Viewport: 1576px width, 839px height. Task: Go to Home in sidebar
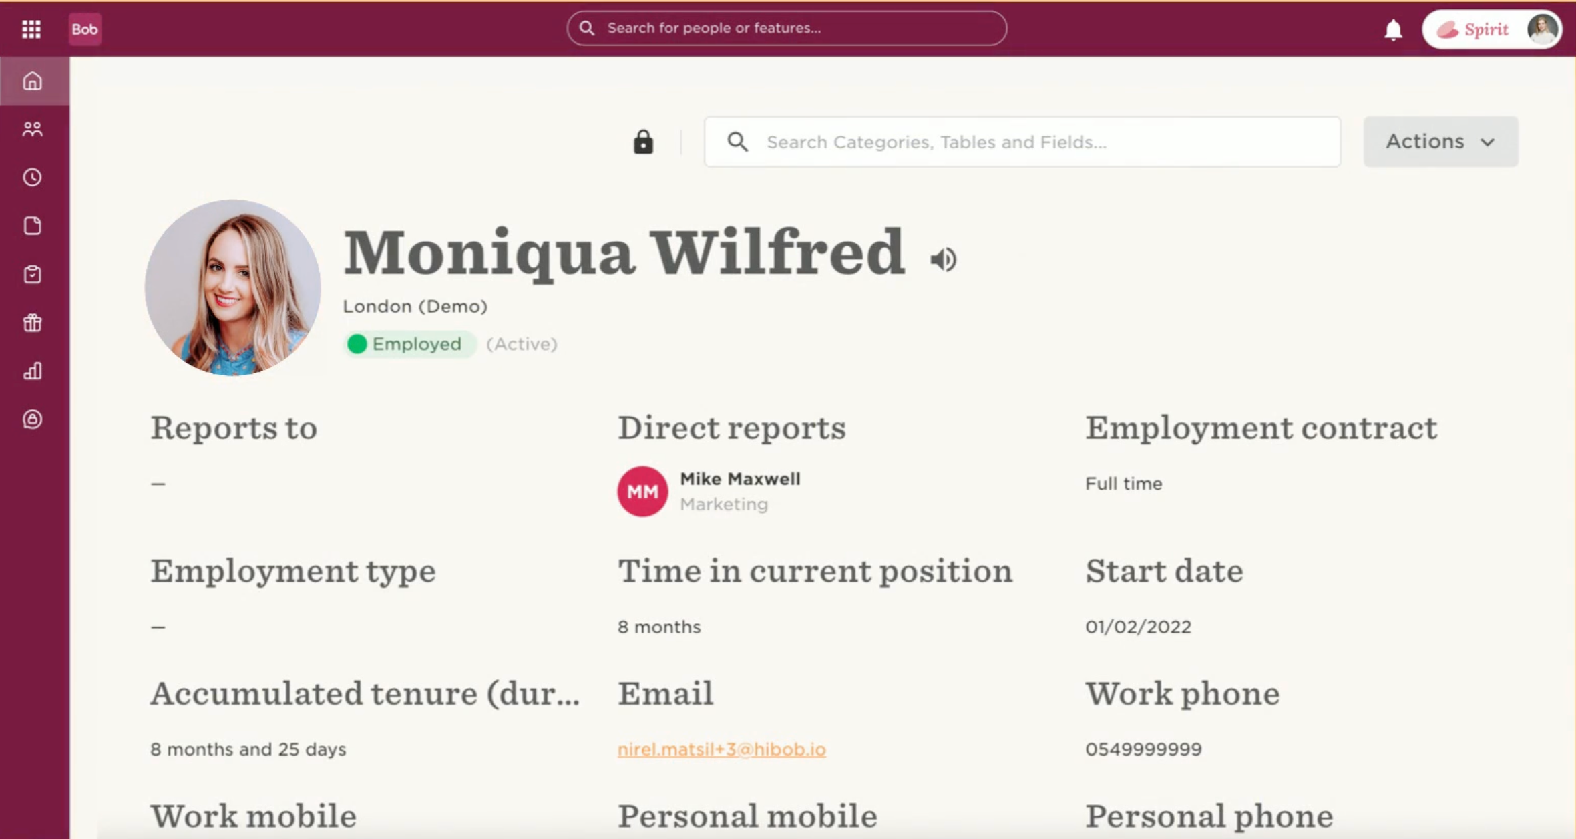click(32, 81)
